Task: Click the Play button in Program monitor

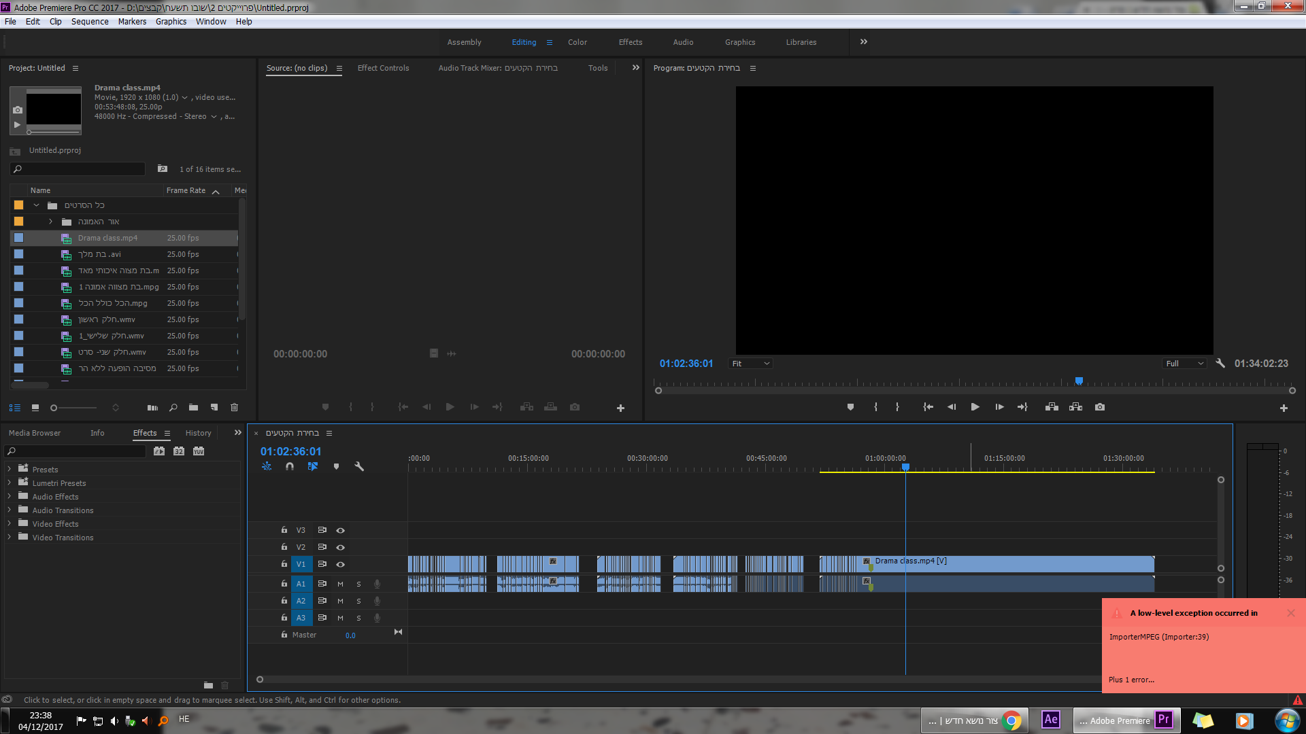Action: pyautogui.click(x=975, y=407)
